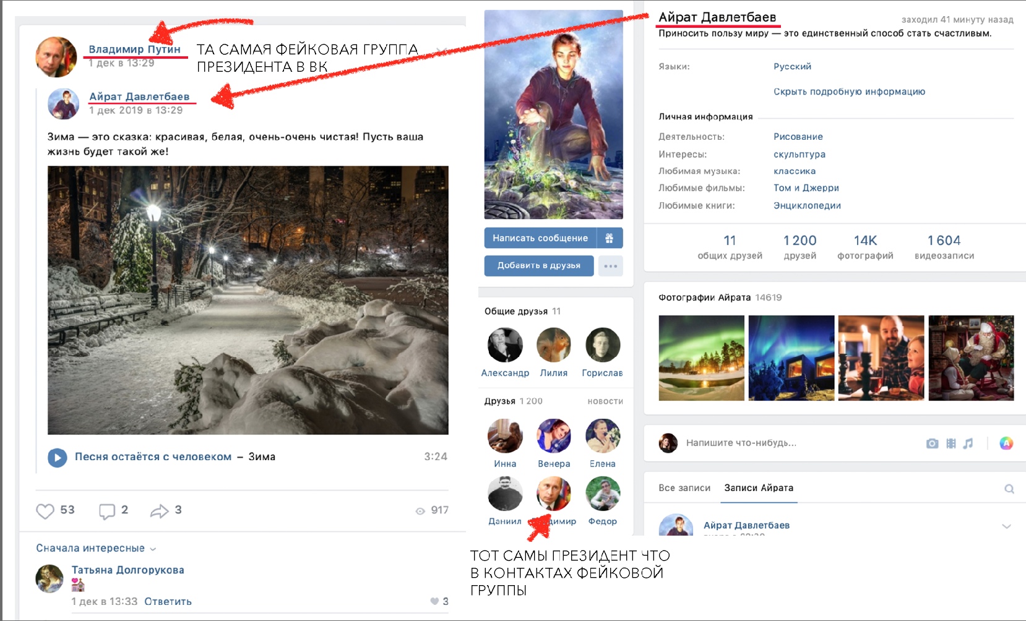This screenshot has height=621, width=1026.
Task: Open comments via speech bubble icon
Action: point(107,511)
